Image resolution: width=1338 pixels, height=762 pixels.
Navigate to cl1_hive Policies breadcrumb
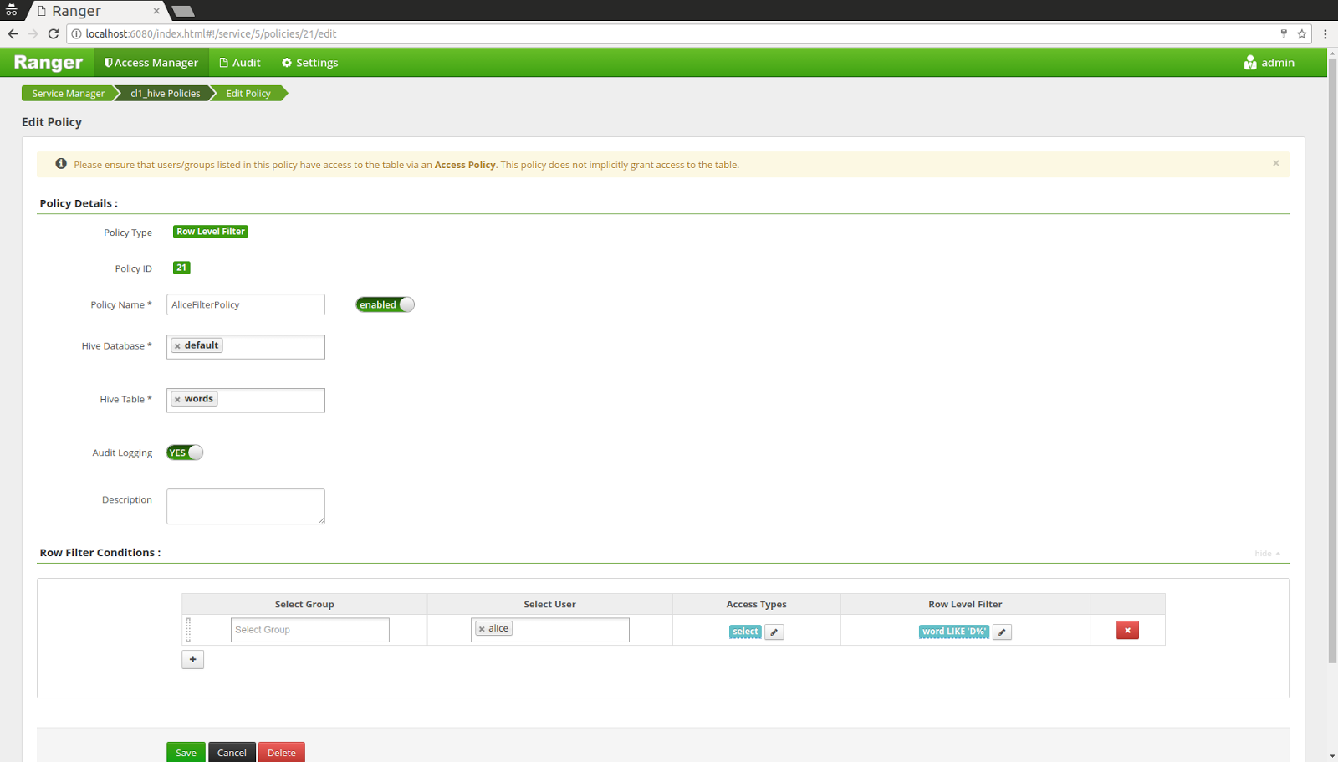pyautogui.click(x=164, y=93)
